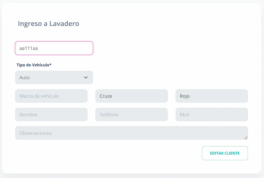Click the Ingreso a Lavadero heading
Screen dimensions: 264x178
(x=48, y=24)
